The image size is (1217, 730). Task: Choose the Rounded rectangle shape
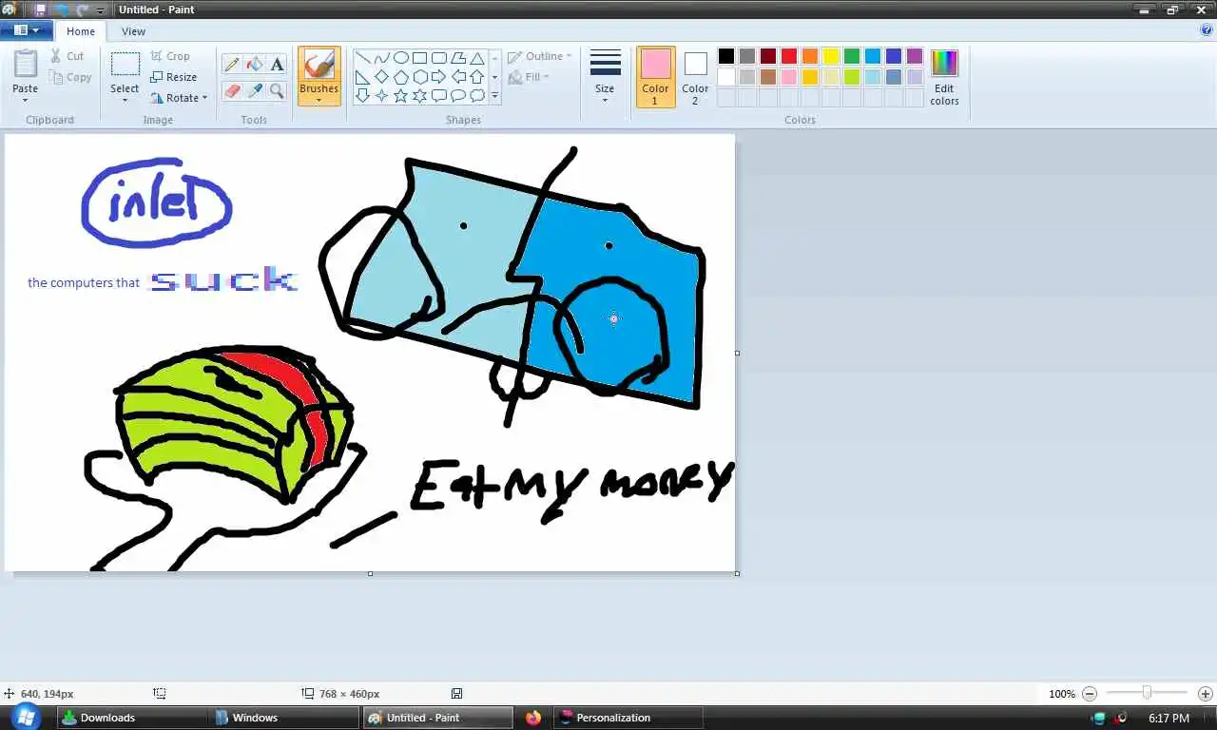pyautogui.click(x=439, y=58)
